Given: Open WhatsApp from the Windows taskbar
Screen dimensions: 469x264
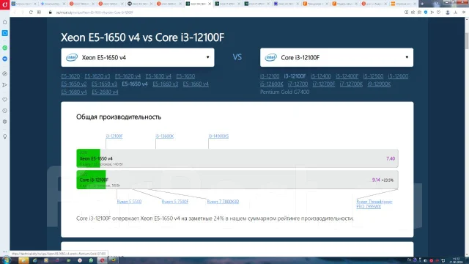Looking at the screenshot, I should (91, 260).
